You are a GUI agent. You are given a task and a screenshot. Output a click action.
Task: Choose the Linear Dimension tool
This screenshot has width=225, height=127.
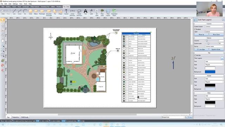pyautogui.click(x=72, y=13)
